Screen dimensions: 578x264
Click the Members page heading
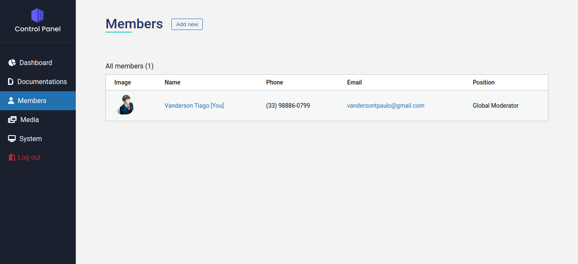134,24
